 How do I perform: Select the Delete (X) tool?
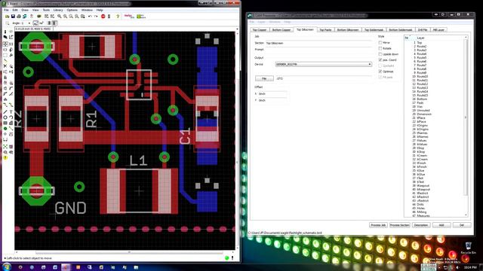(x=5, y=66)
